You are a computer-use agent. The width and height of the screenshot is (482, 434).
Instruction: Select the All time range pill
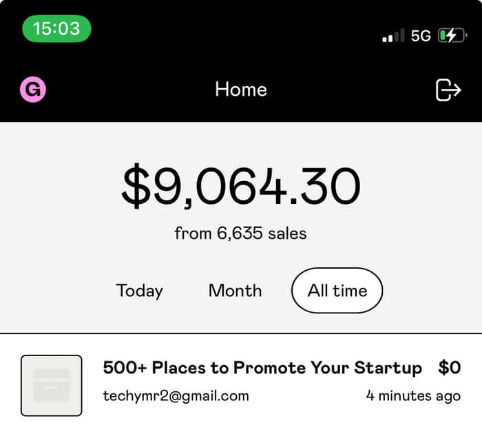337,290
